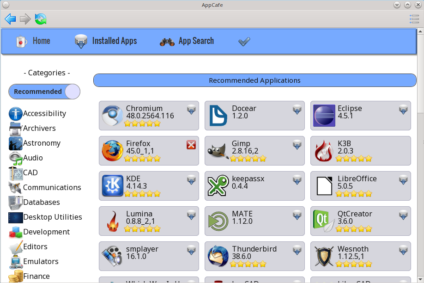This screenshot has width=424, height=283.
Task: Install Eclipse via its download icon
Action: [403, 110]
